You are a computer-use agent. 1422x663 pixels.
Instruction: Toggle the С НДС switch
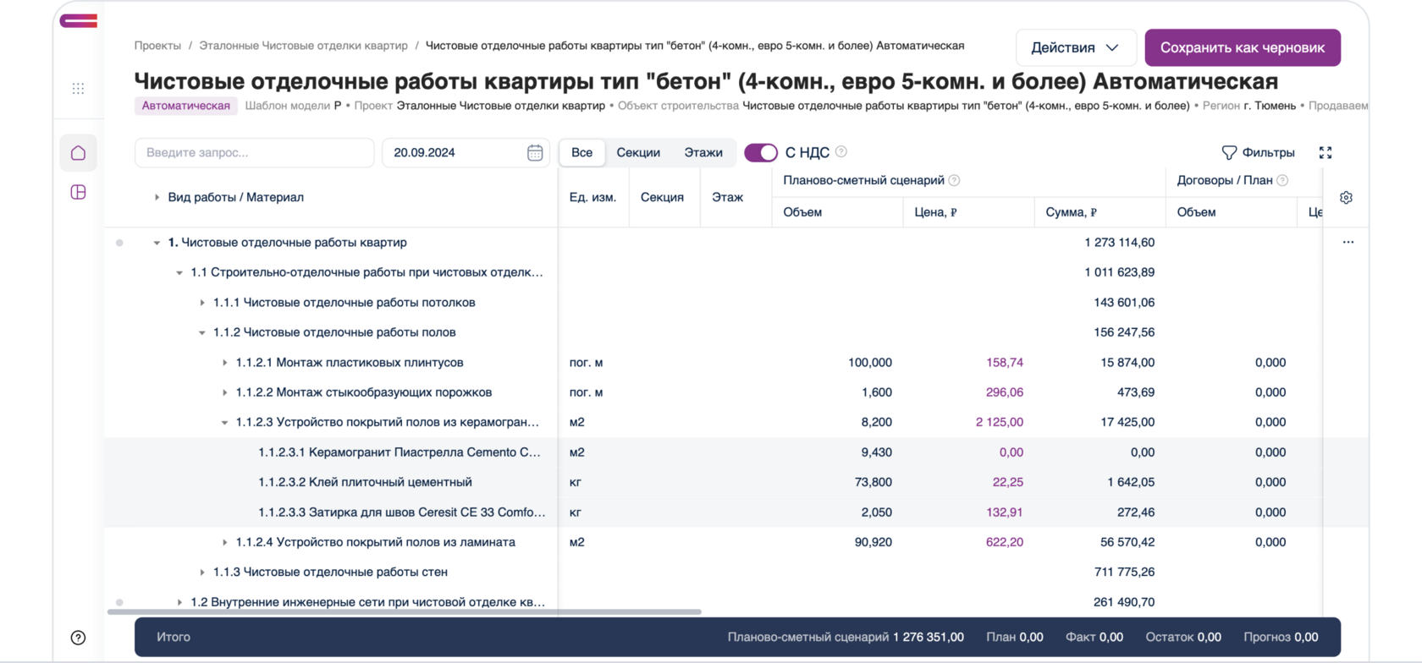760,152
